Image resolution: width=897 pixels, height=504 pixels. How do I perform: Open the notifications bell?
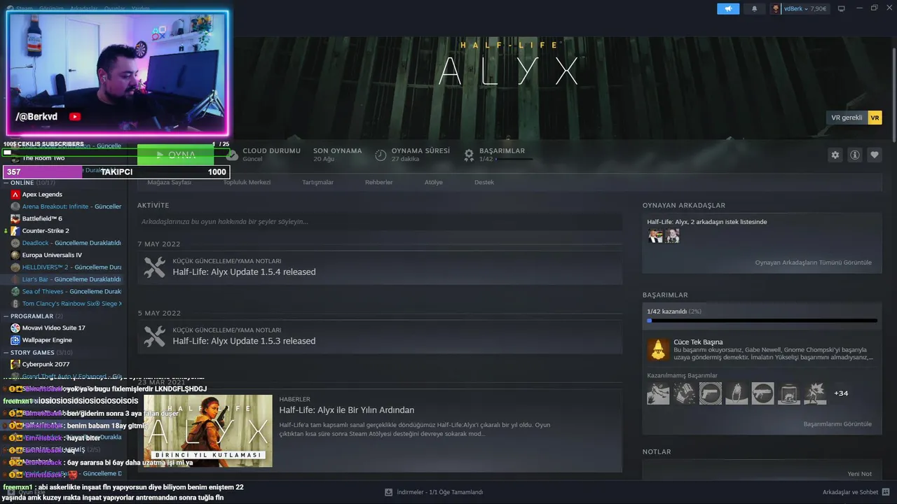[755, 8]
